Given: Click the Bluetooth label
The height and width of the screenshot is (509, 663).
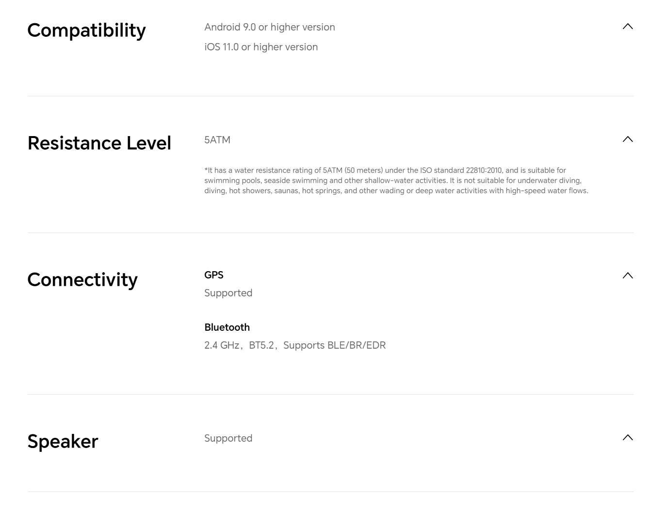Looking at the screenshot, I should 227,327.
